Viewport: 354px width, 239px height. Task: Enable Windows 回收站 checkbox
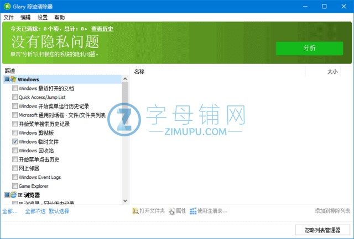[x=15, y=151]
